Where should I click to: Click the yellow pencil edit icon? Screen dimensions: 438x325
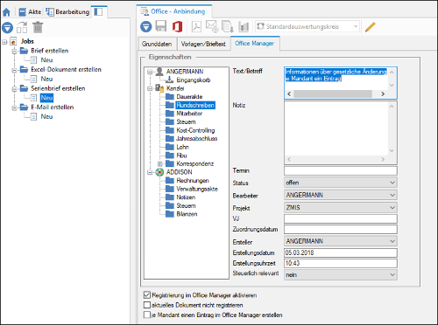point(371,27)
